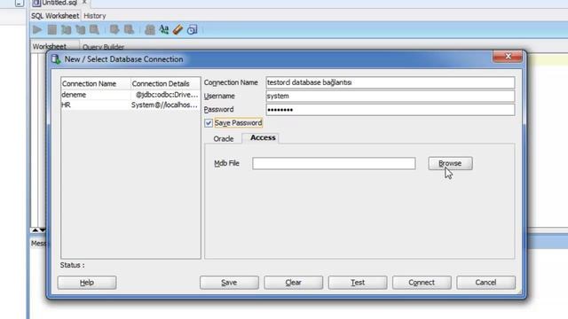Click in the Username field containing system
Screen dimensions: 568x319
coord(390,97)
